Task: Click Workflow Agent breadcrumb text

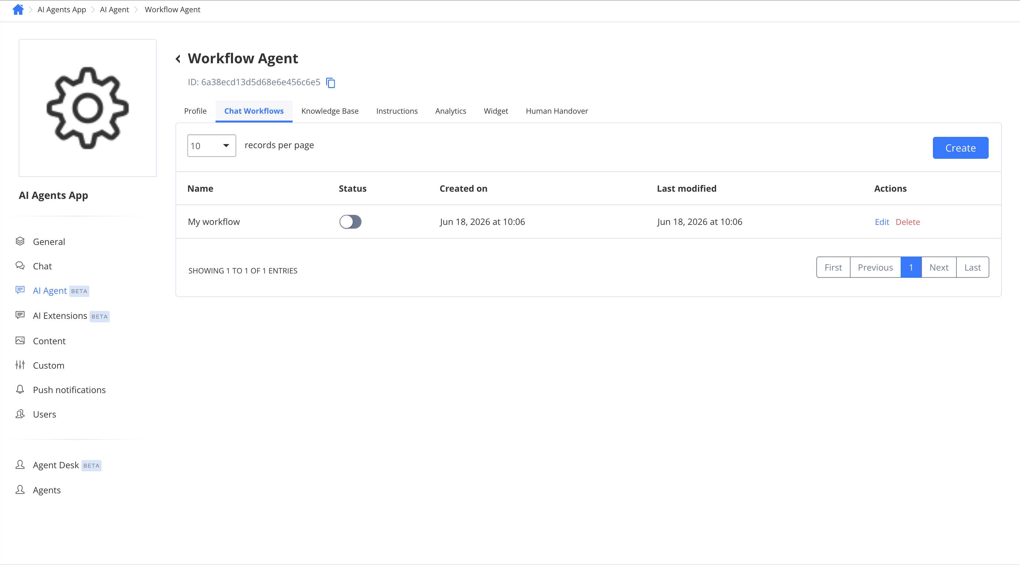Action: coord(172,9)
